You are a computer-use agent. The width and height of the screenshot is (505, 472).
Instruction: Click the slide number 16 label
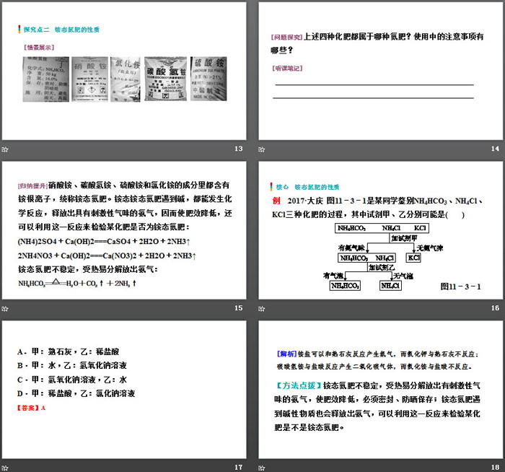coord(495,308)
